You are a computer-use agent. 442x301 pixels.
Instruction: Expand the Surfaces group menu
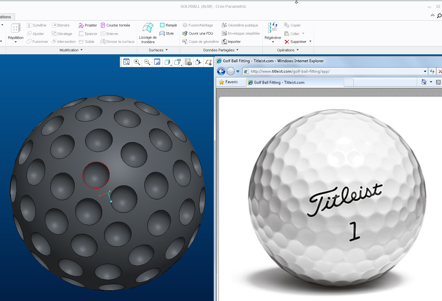(x=158, y=50)
